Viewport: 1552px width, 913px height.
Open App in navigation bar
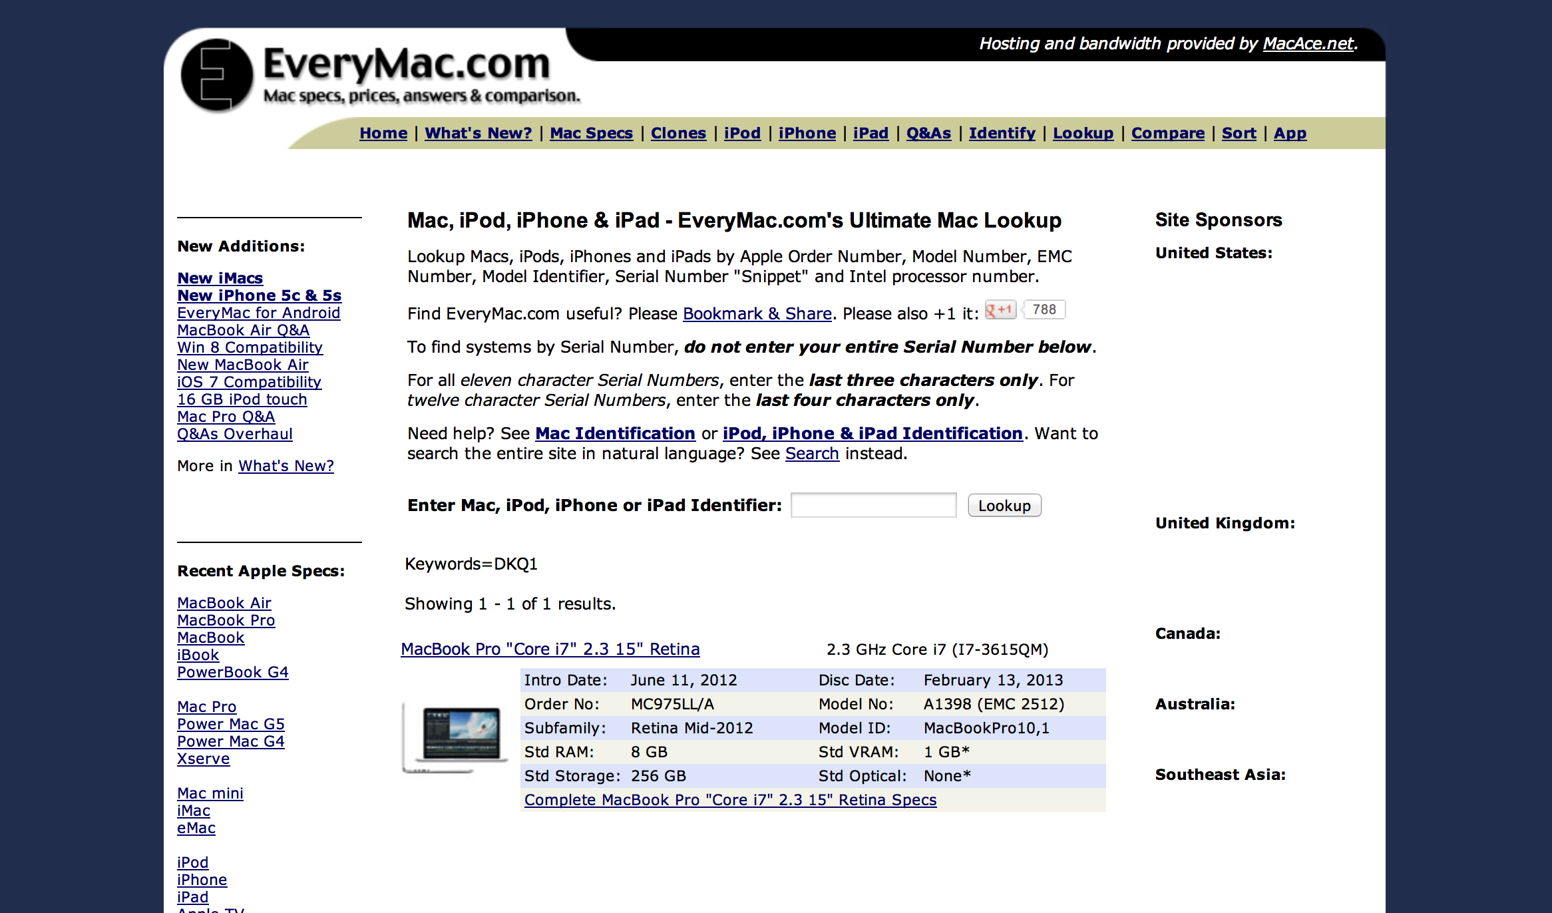pyautogui.click(x=1290, y=133)
